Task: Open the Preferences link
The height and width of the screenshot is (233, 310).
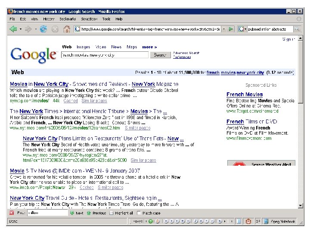Action: click(x=182, y=57)
